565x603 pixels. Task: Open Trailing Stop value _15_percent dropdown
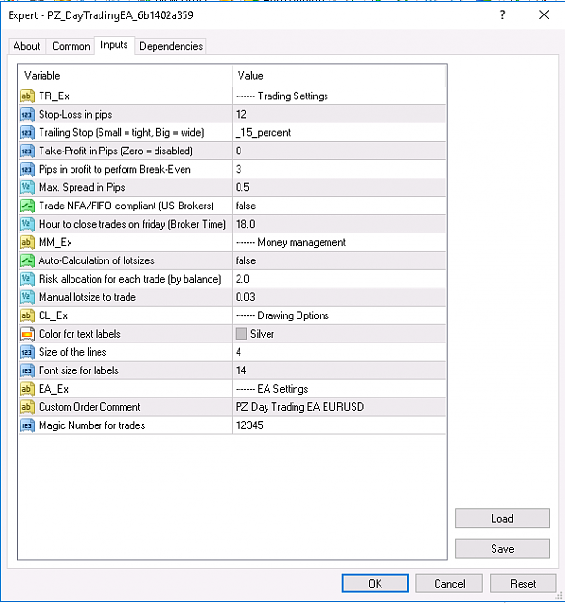pyautogui.click(x=339, y=133)
